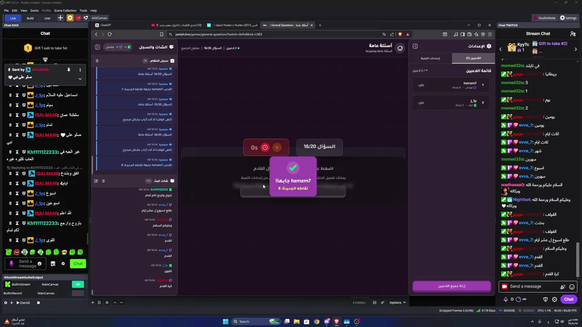The height and width of the screenshot is (327, 582).
Task: Collapse the chat and log panel icon
Action: [97, 47]
